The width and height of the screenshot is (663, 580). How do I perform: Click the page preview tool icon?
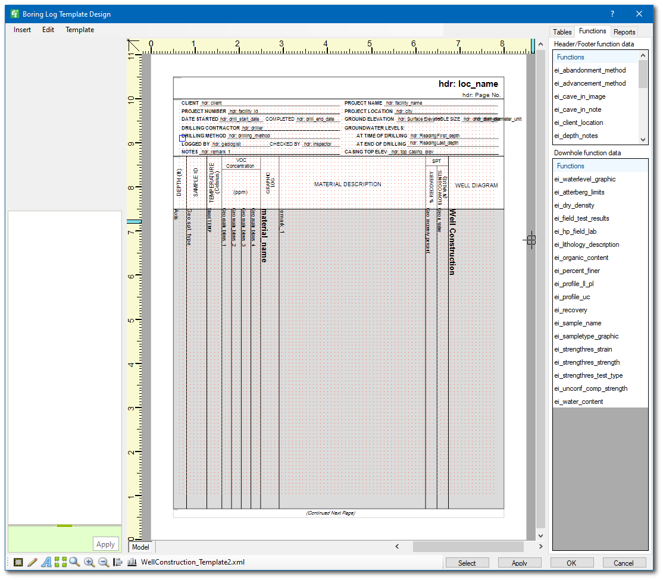[17, 562]
